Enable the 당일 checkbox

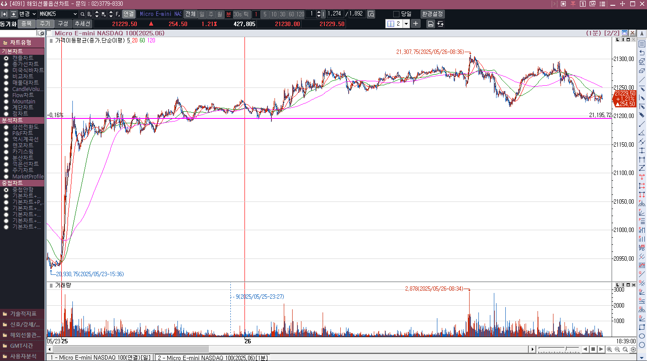click(x=396, y=14)
